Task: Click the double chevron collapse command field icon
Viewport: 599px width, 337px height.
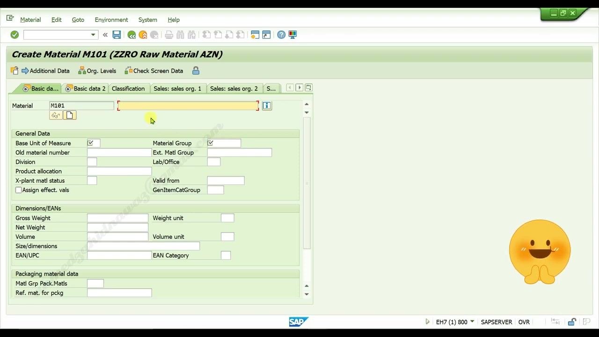Action: pyautogui.click(x=105, y=35)
